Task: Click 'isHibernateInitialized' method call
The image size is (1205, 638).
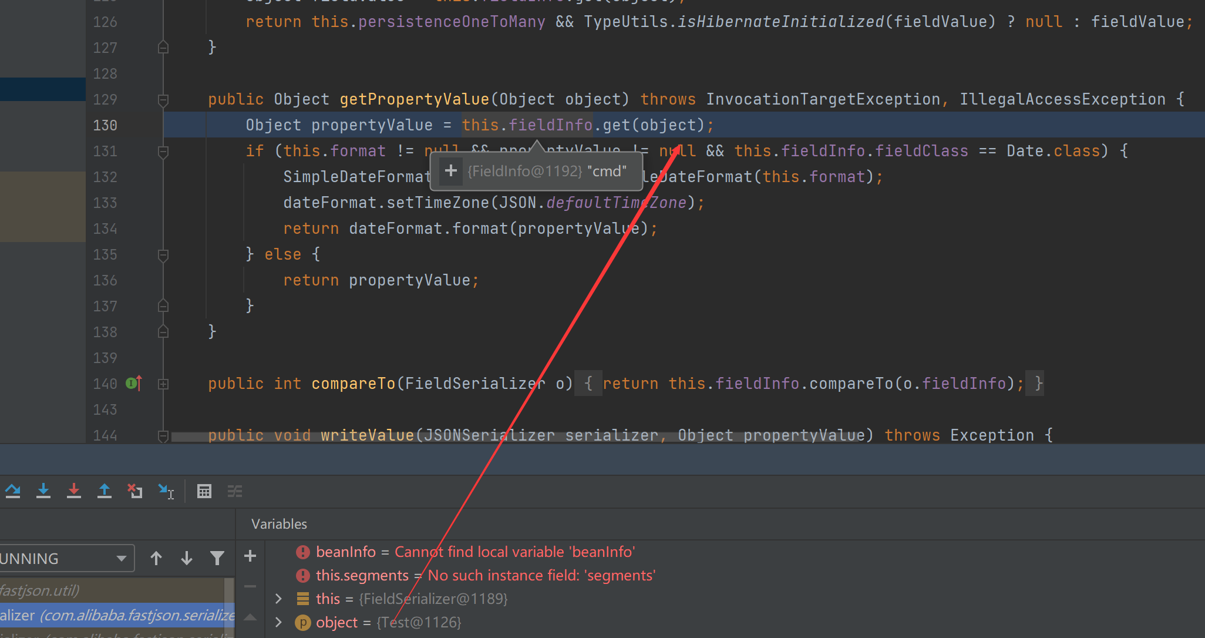Action: tap(781, 22)
